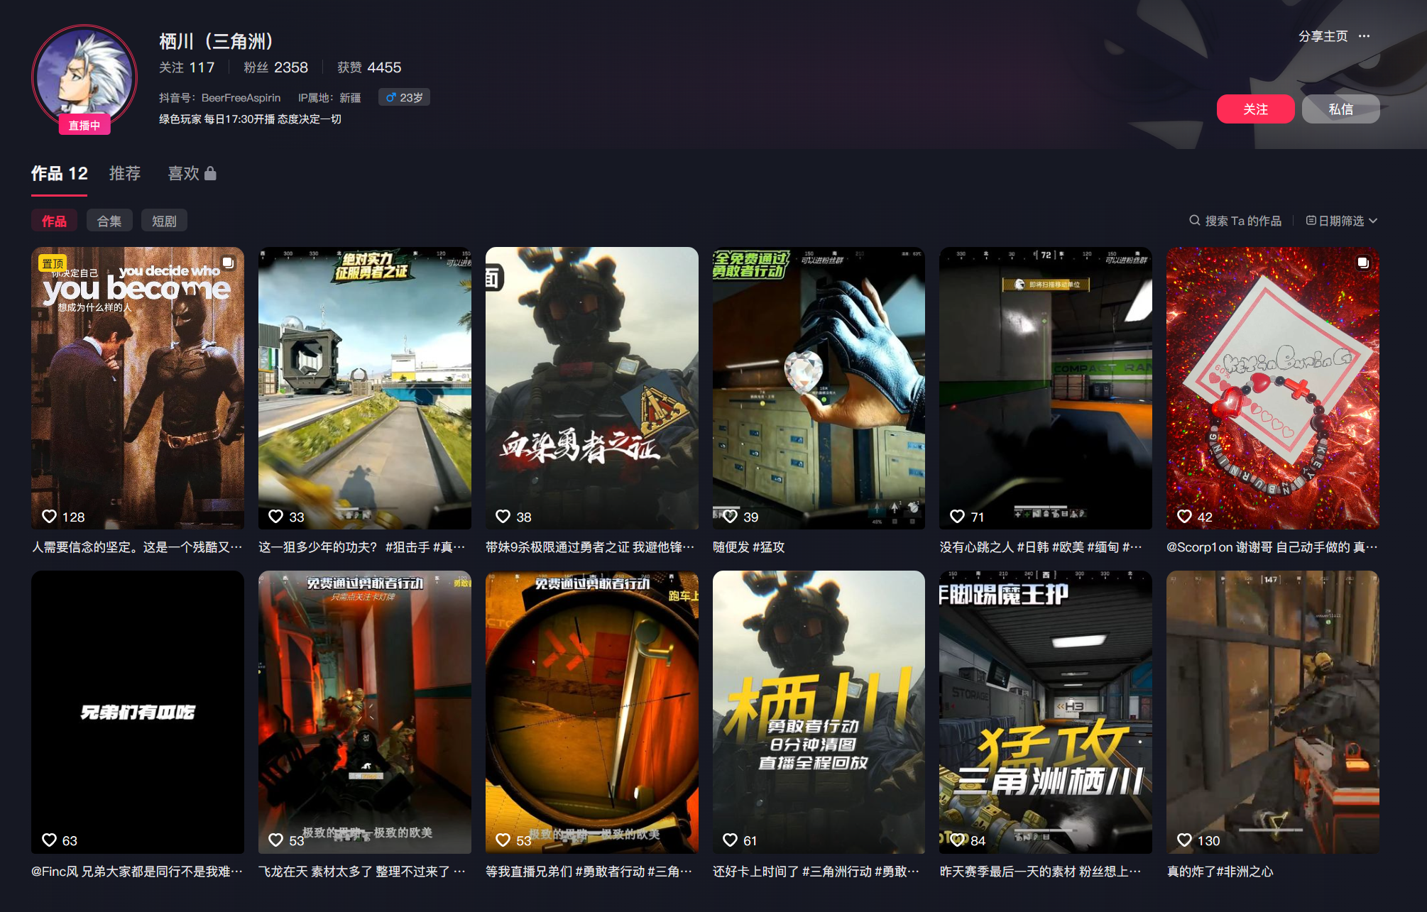
Task: Follow the user with the 关注 button
Action: [x=1255, y=109]
